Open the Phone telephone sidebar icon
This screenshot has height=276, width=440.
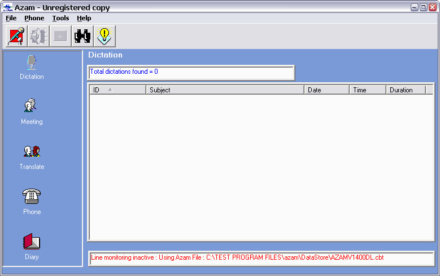coord(32,196)
